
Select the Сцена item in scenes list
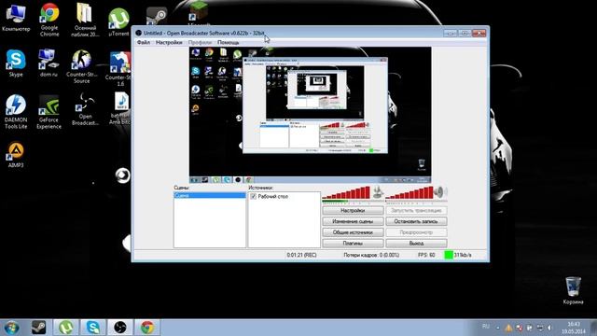(209, 195)
